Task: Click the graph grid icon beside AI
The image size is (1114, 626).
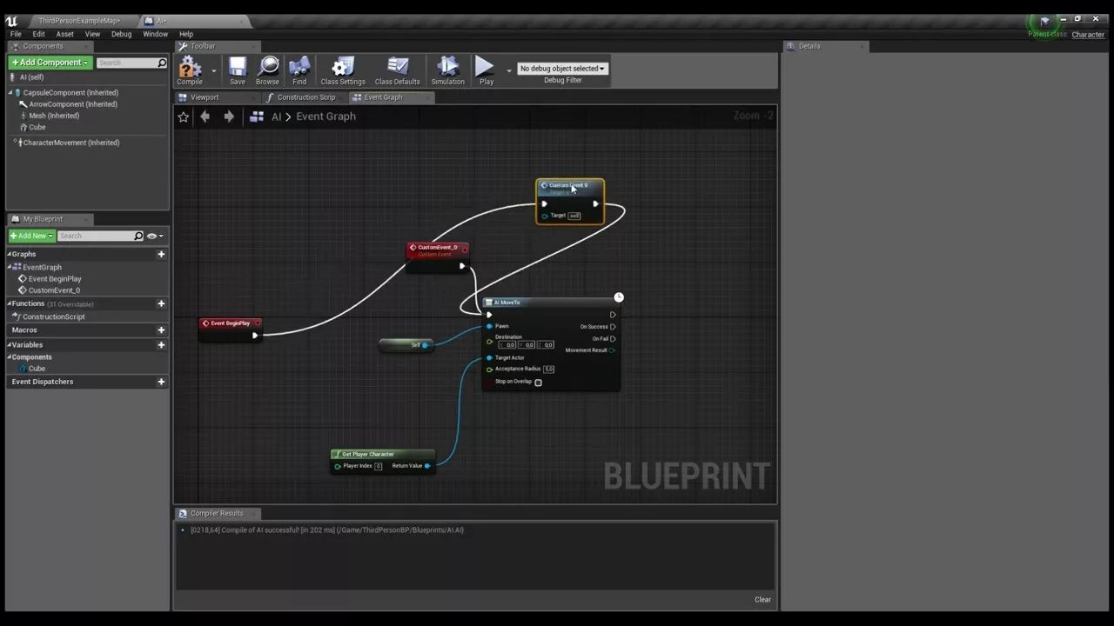Action: pos(257,117)
